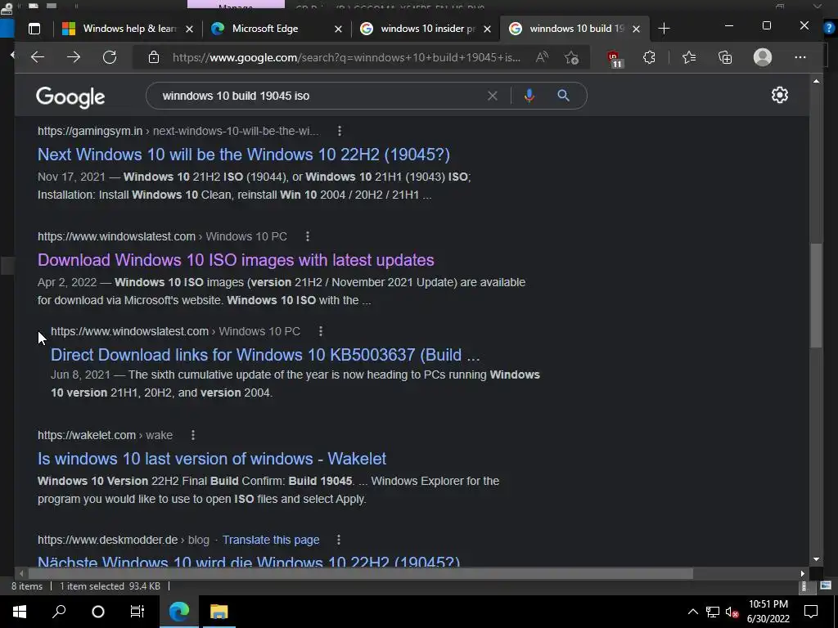Reload the current Google search page

[110, 57]
